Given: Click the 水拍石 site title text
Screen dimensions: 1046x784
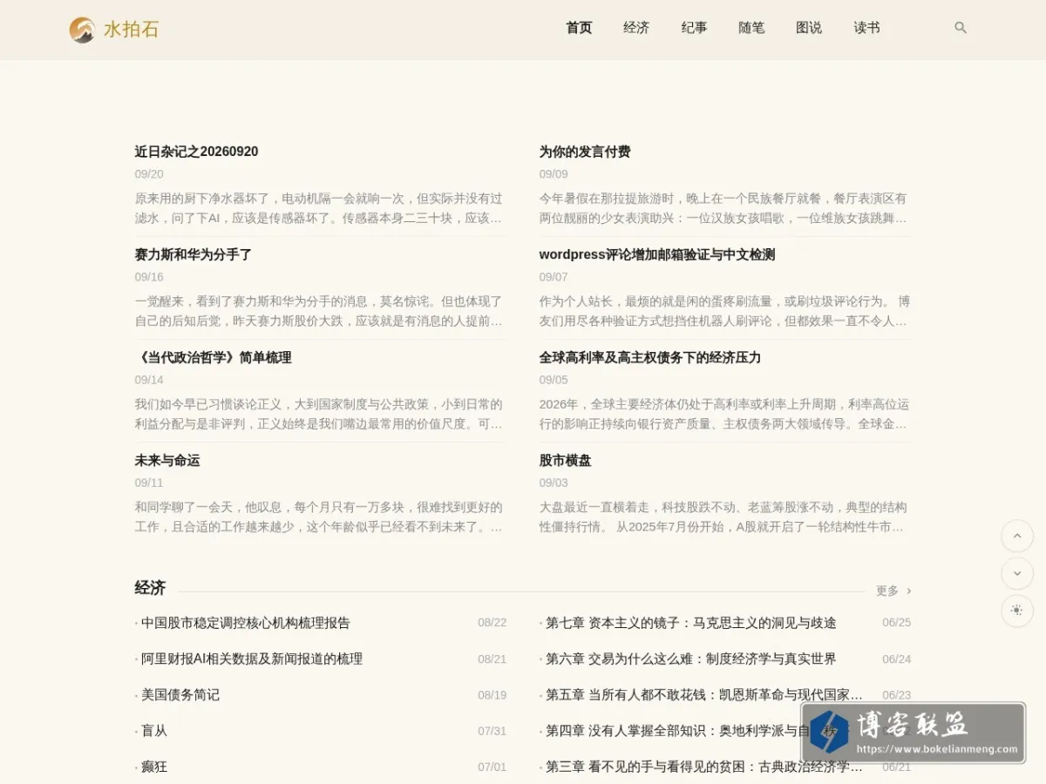Looking at the screenshot, I should coord(131,30).
